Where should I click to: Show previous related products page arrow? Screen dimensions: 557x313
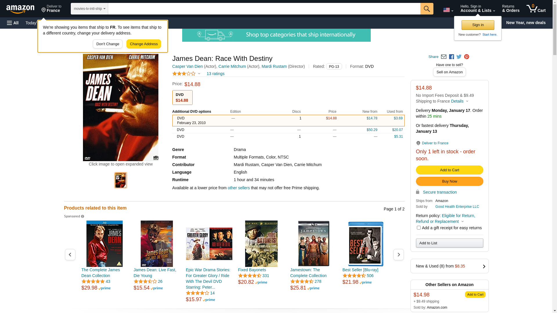[70, 254]
